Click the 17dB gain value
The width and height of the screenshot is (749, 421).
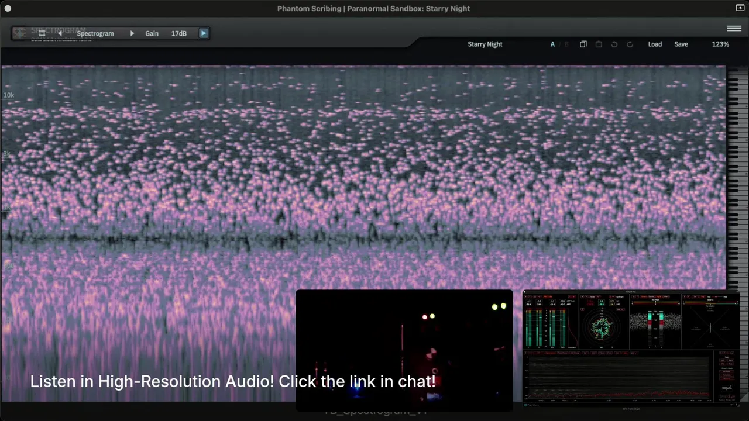[x=179, y=33]
